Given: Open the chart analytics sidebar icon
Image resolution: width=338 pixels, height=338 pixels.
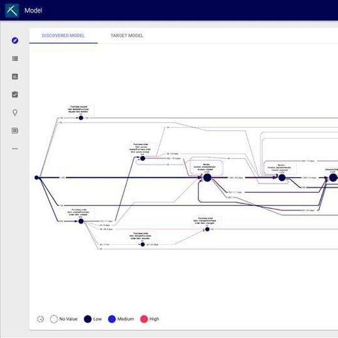Looking at the screenshot, I should [15, 76].
